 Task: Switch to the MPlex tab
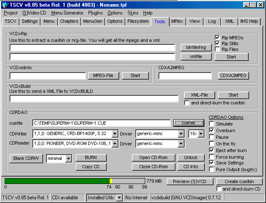click(177, 21)
